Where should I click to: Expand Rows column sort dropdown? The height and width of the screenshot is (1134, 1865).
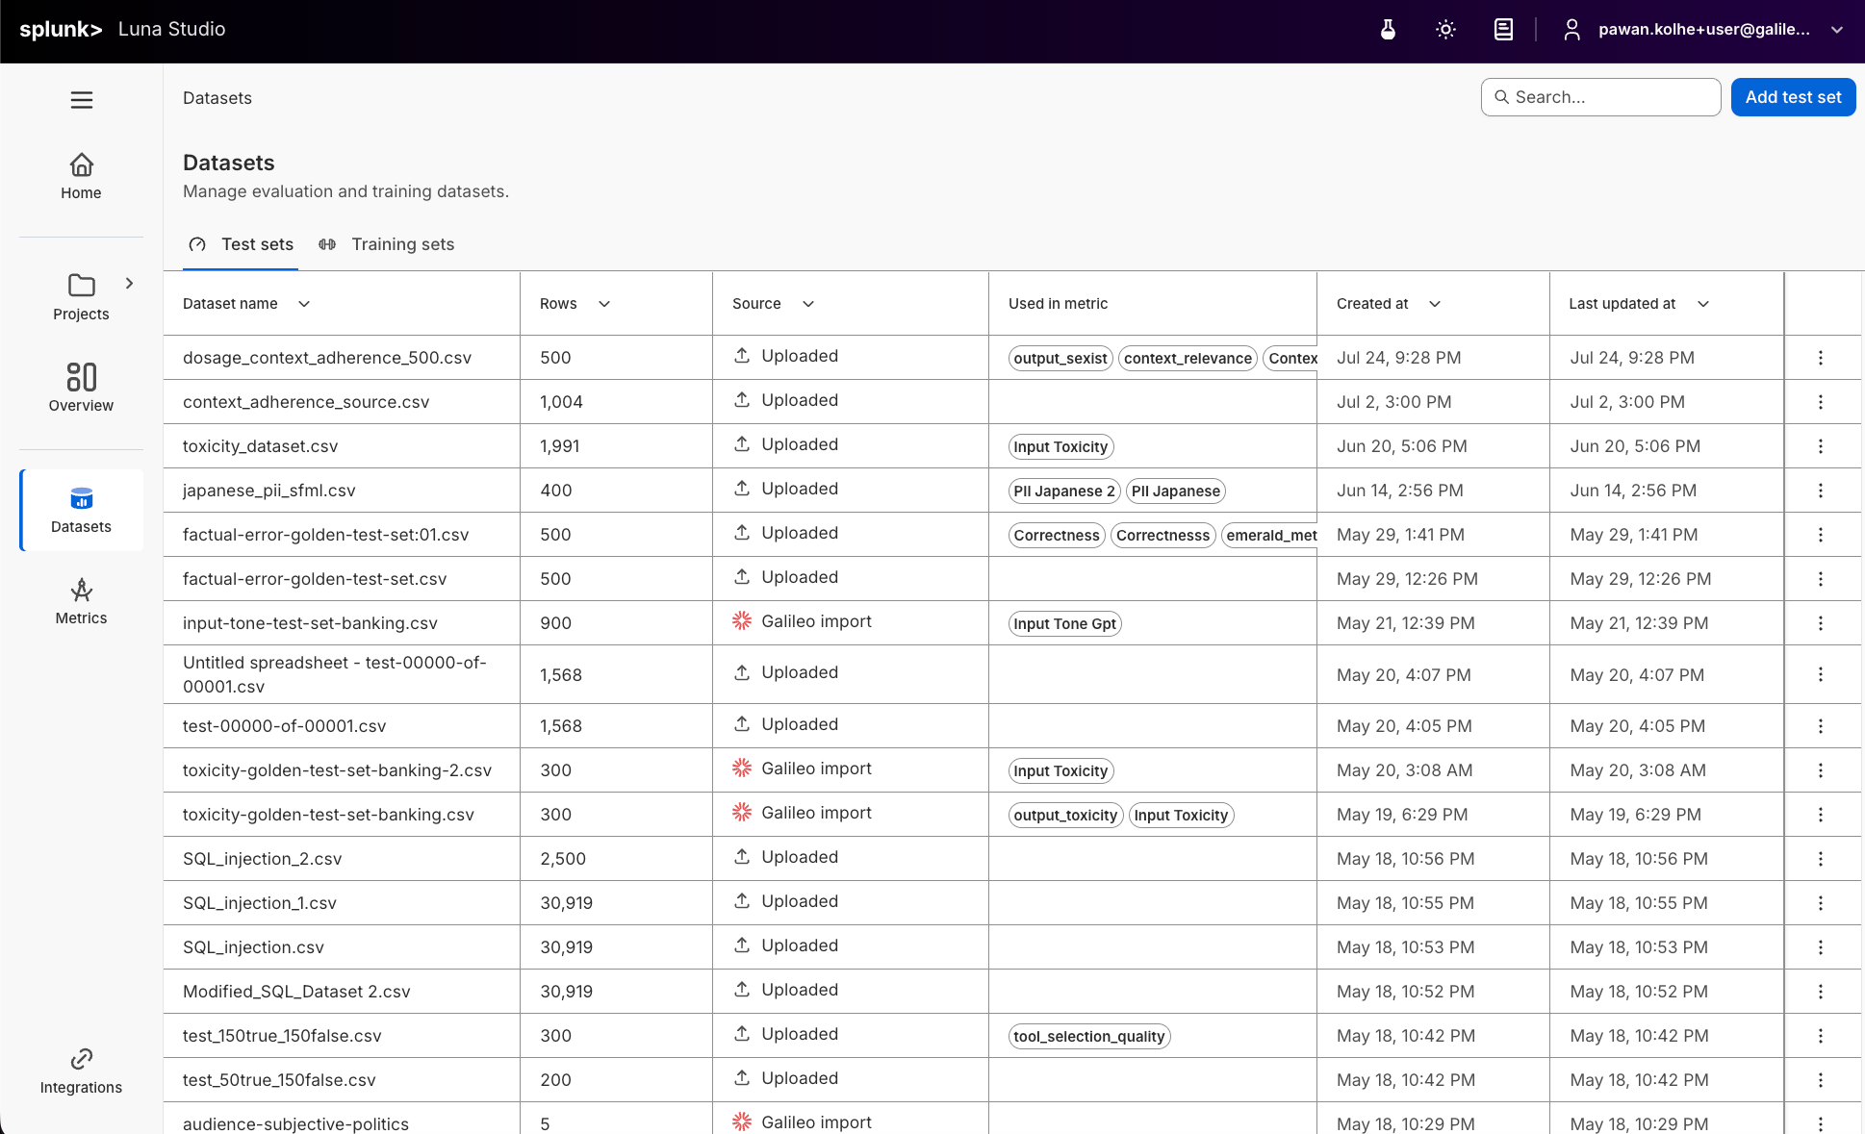point(604,304)
